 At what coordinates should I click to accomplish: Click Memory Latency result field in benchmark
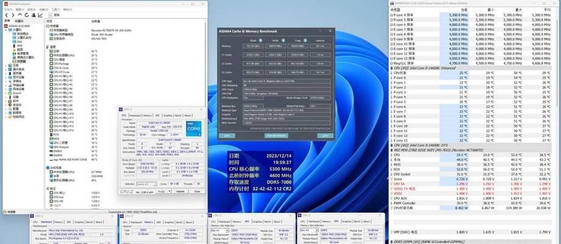[x=320, y=46]
